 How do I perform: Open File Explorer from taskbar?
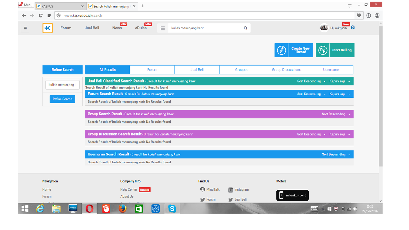click(57, 209)
